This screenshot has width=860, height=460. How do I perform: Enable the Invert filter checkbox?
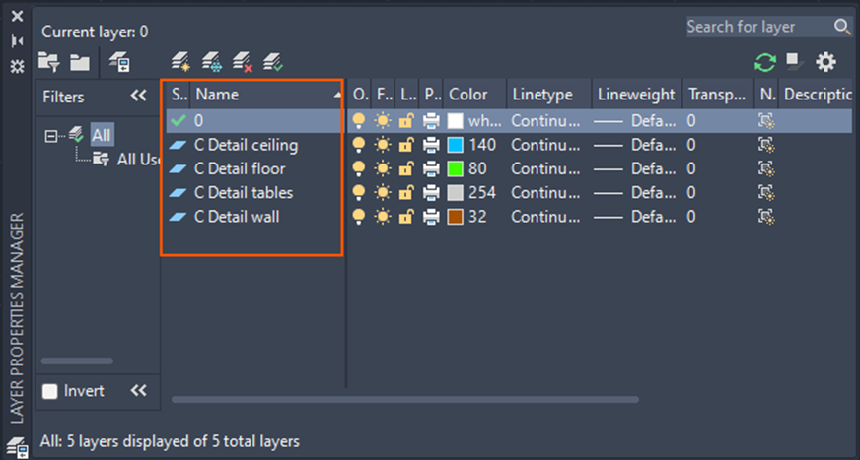click(50, 391)
